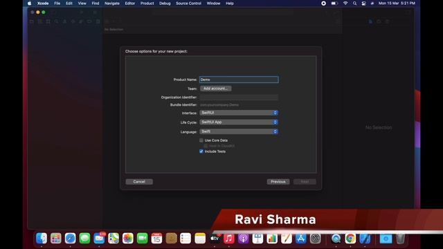Launch Google Chrome from the dock

[350, 238]
